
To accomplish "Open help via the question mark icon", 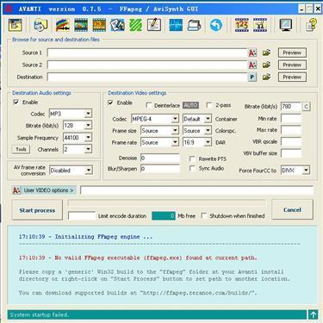I will (311, 25).
